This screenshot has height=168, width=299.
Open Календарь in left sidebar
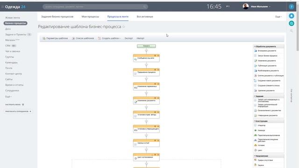[11, 63]
